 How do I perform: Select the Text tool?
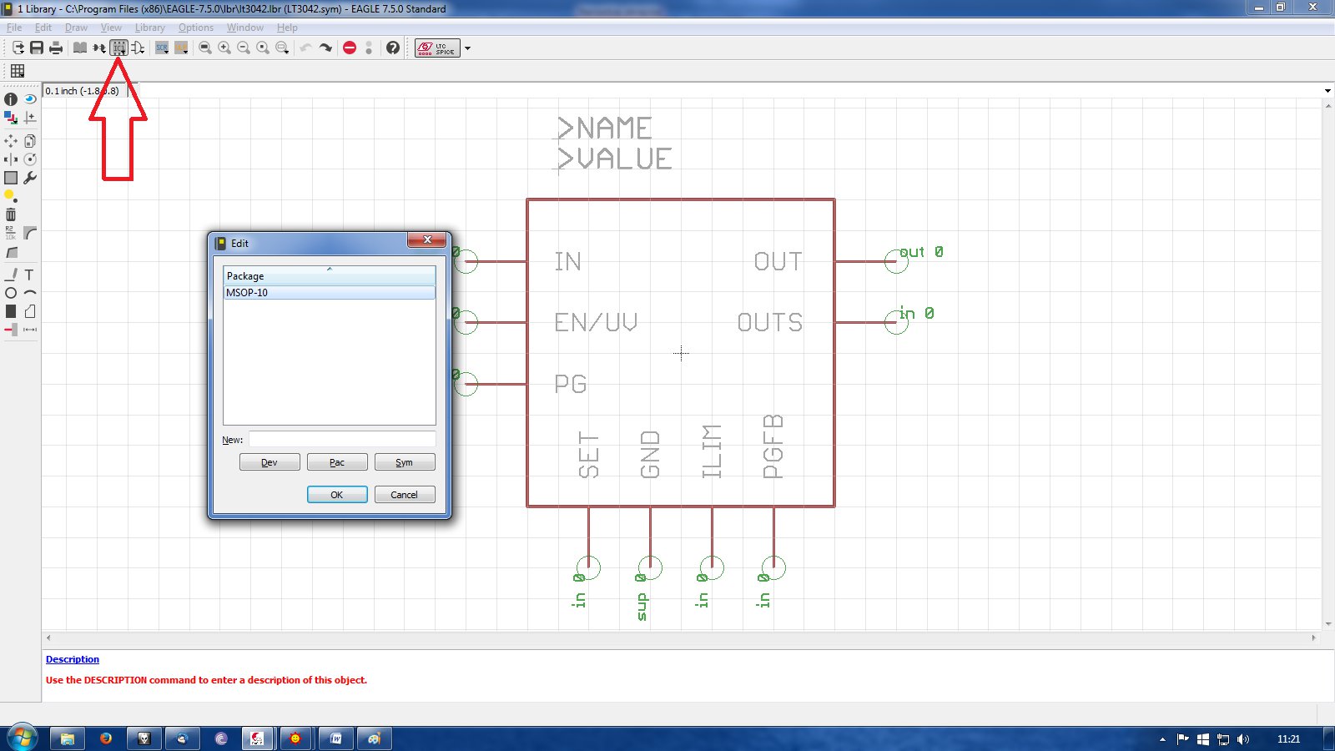pos(30,275)
